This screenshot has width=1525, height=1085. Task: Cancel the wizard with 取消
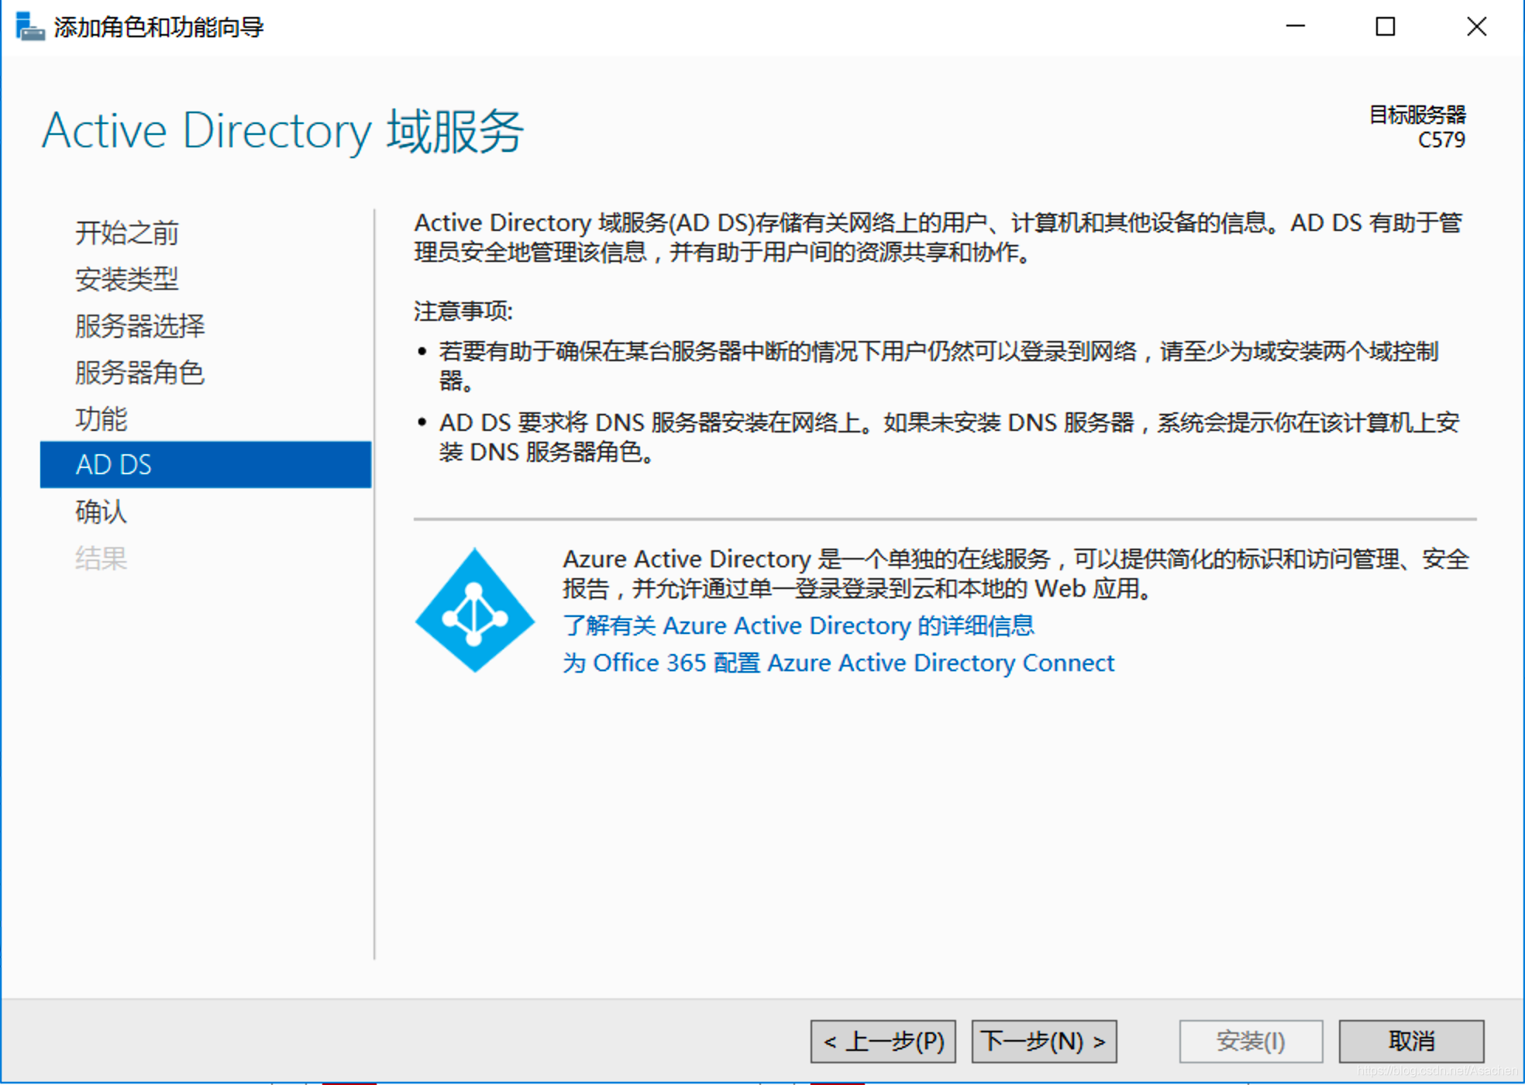point(1411,1041)
